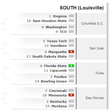Click the red down arrow beside Minnesota
This screenshot has width=111, height=111.
pyautogui.click(x=71, y=95)
